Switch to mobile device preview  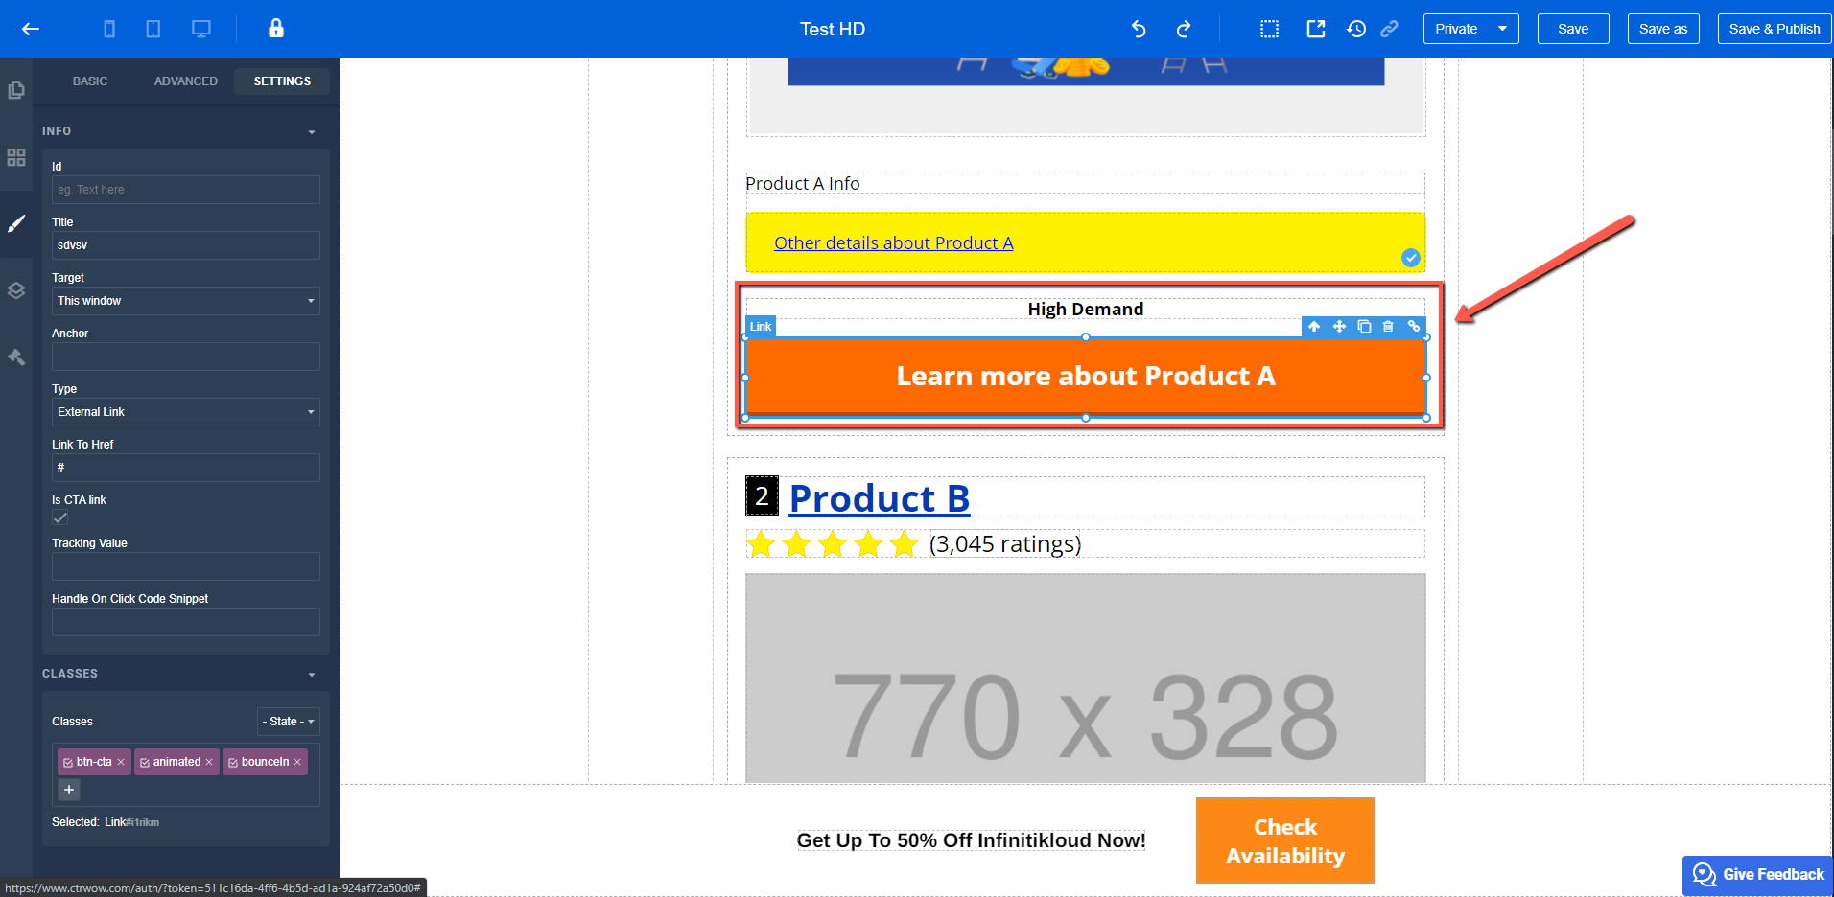(109, 29)
